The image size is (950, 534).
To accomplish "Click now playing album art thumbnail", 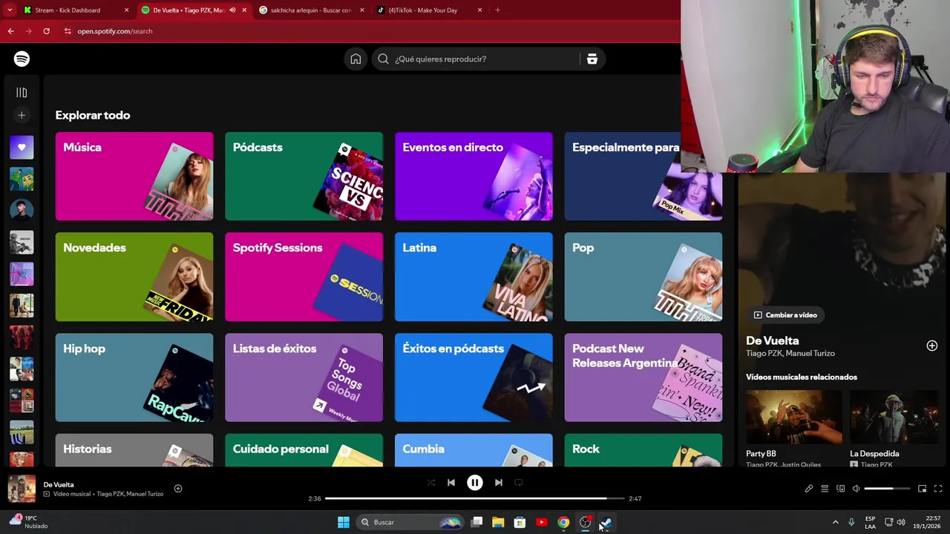I will [x=22, y=489].
